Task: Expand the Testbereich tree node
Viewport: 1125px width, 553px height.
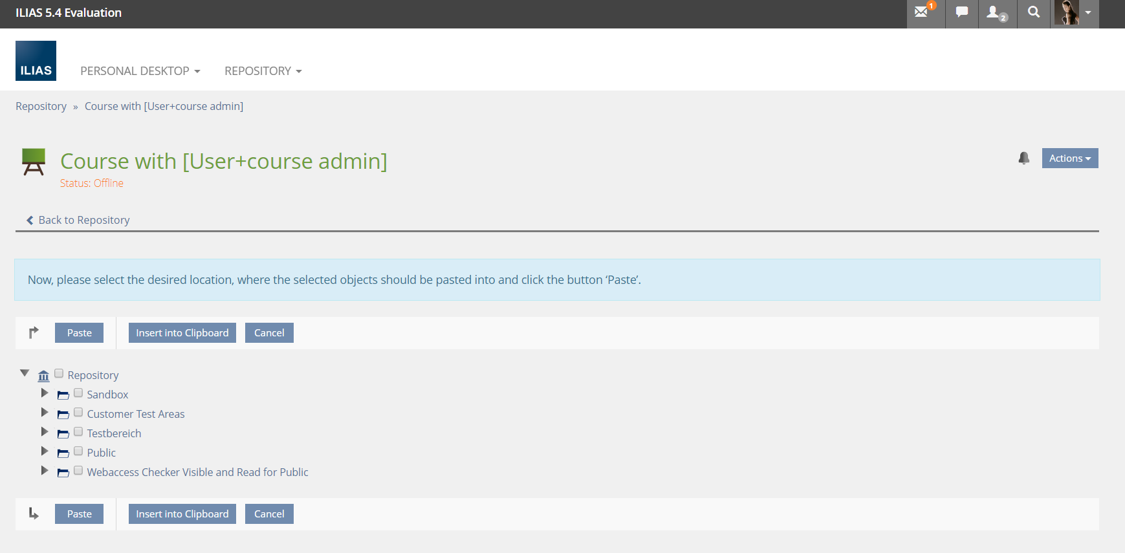Action: pyautogui.click(x=45, y=431)
